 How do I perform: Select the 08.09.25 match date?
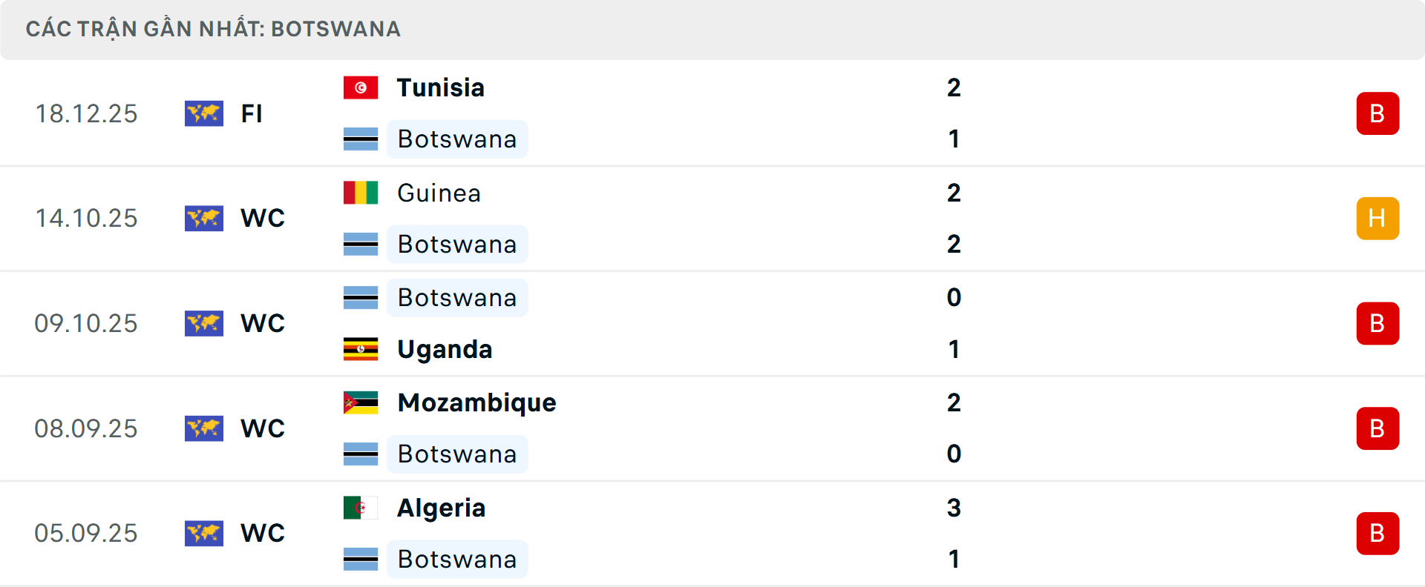86,428
